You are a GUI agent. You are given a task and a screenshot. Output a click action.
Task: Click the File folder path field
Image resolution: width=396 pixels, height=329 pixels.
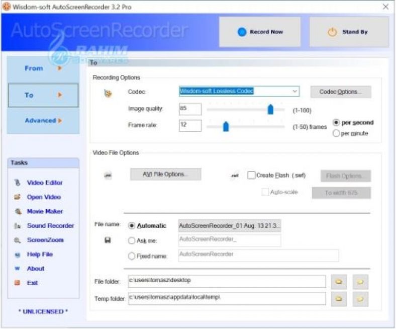point(227,281)
